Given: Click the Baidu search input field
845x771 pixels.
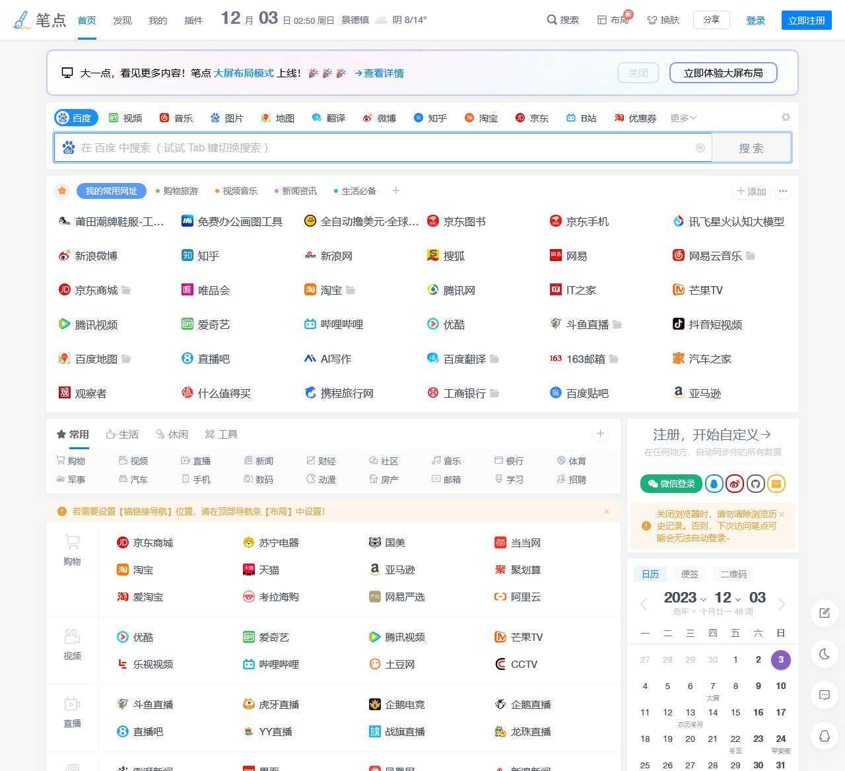Looking at the screenshot, I should pos(383,148).
